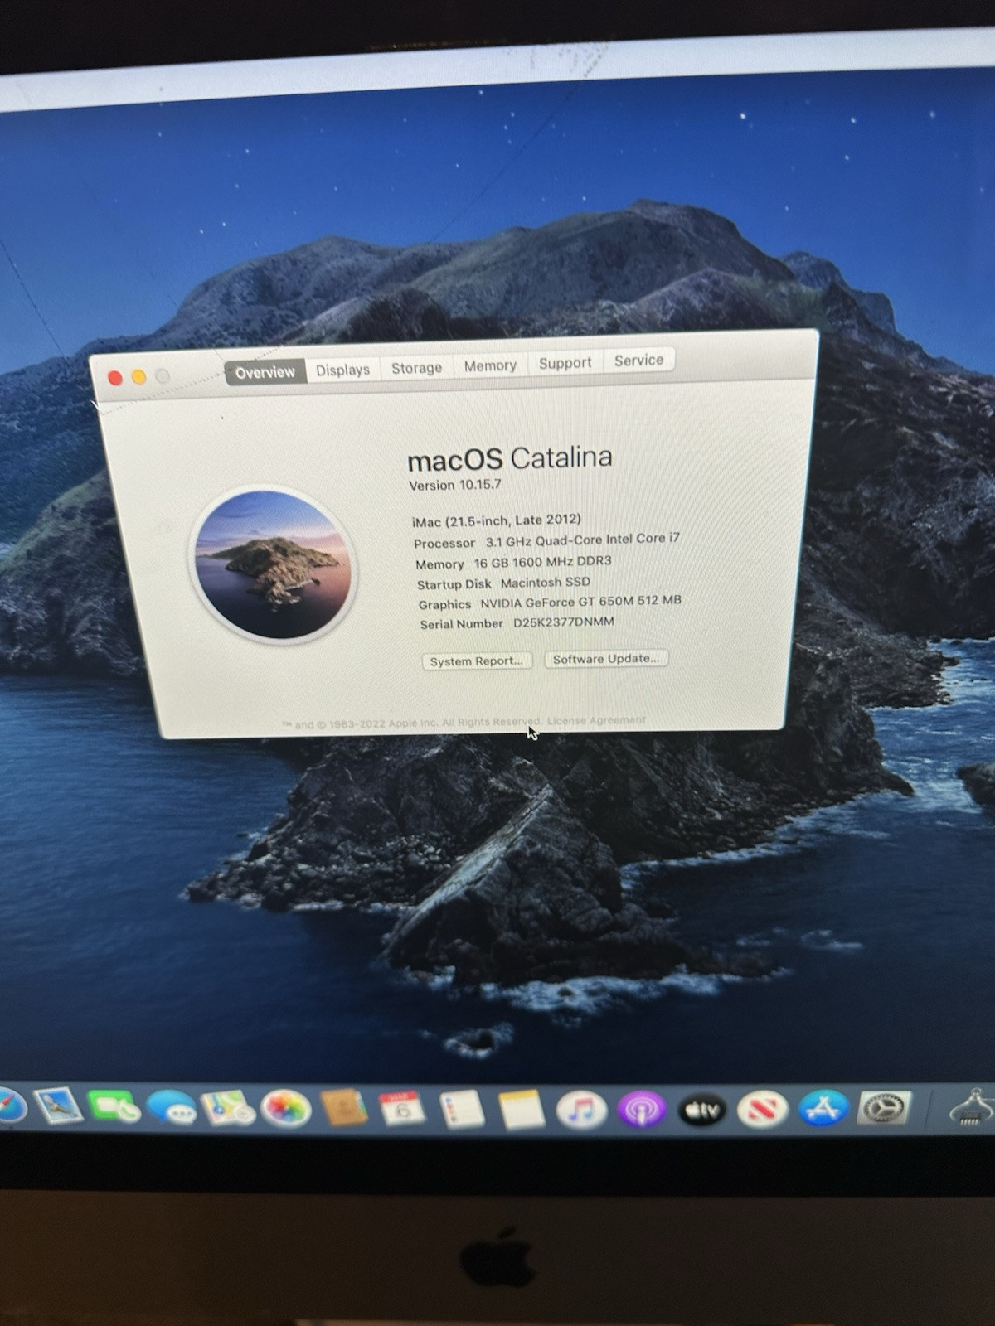Click the Software Update button
The image size is (995, 1326).
(x=606, y=659)
